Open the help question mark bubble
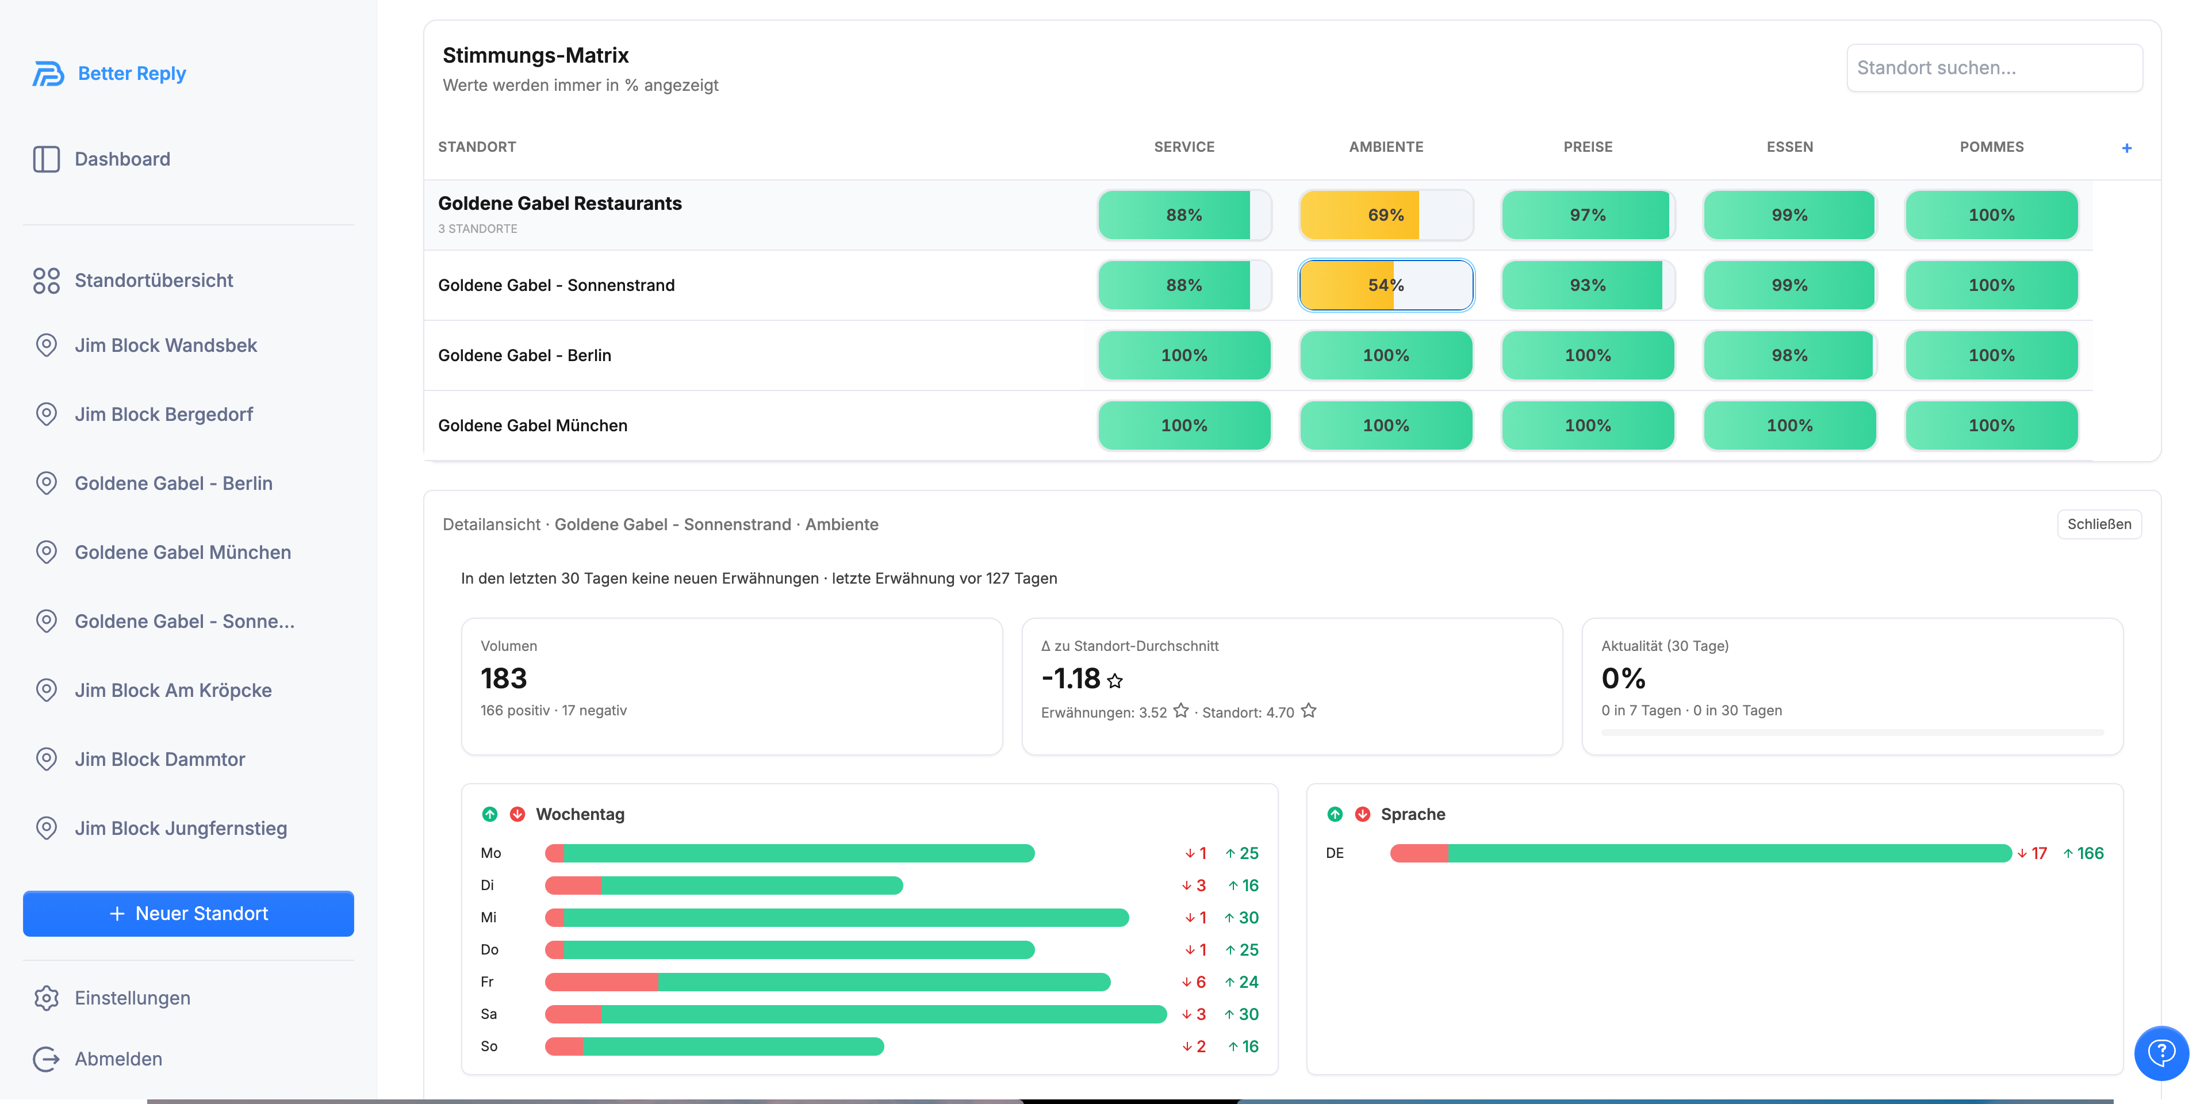Viewport: 2208px width, 1104px height. pos(2161,1053)
